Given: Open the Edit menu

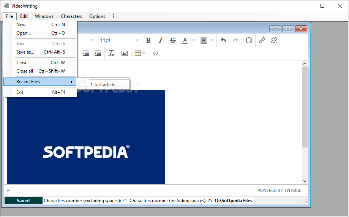Looking at the screenshot, I should [24, 16].
